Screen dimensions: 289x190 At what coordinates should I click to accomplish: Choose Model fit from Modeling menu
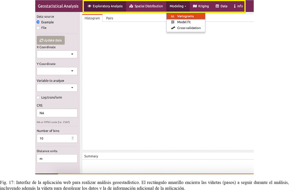186,22
